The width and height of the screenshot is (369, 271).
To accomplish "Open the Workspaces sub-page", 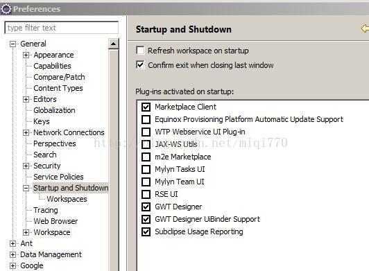I will [x=67, y=199].
